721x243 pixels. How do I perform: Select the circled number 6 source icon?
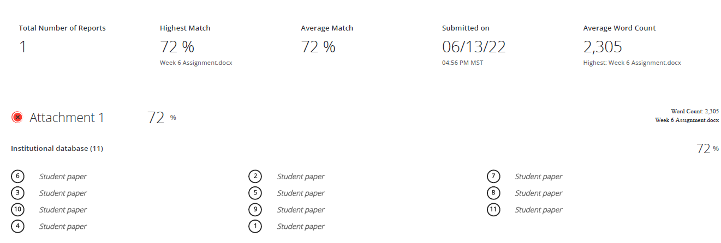point(17,176)
